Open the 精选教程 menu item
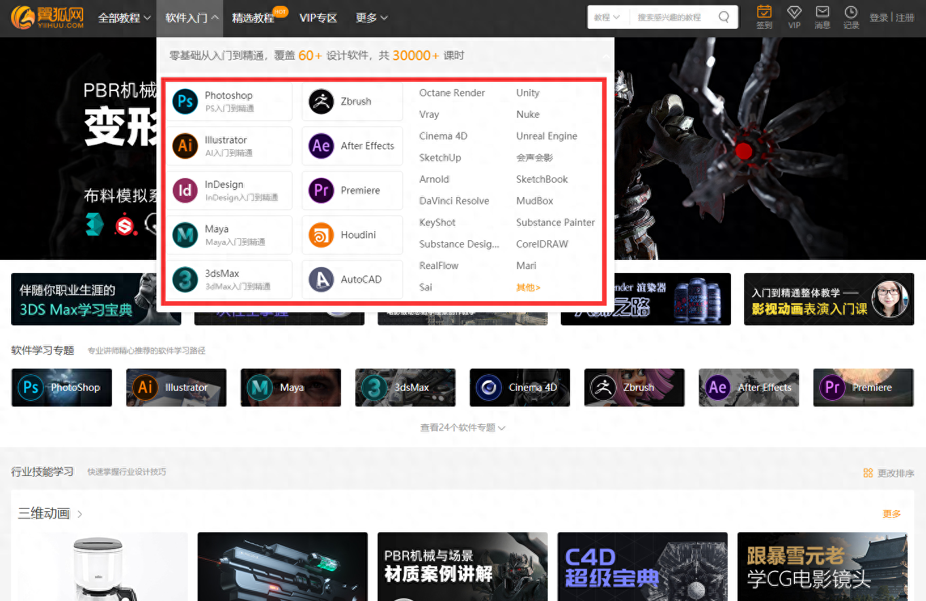This screenshot has height=601, width=926. (x=253, y=18)
